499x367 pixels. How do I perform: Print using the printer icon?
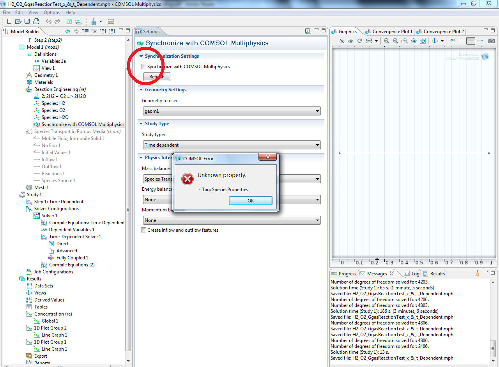coord(36,21)
